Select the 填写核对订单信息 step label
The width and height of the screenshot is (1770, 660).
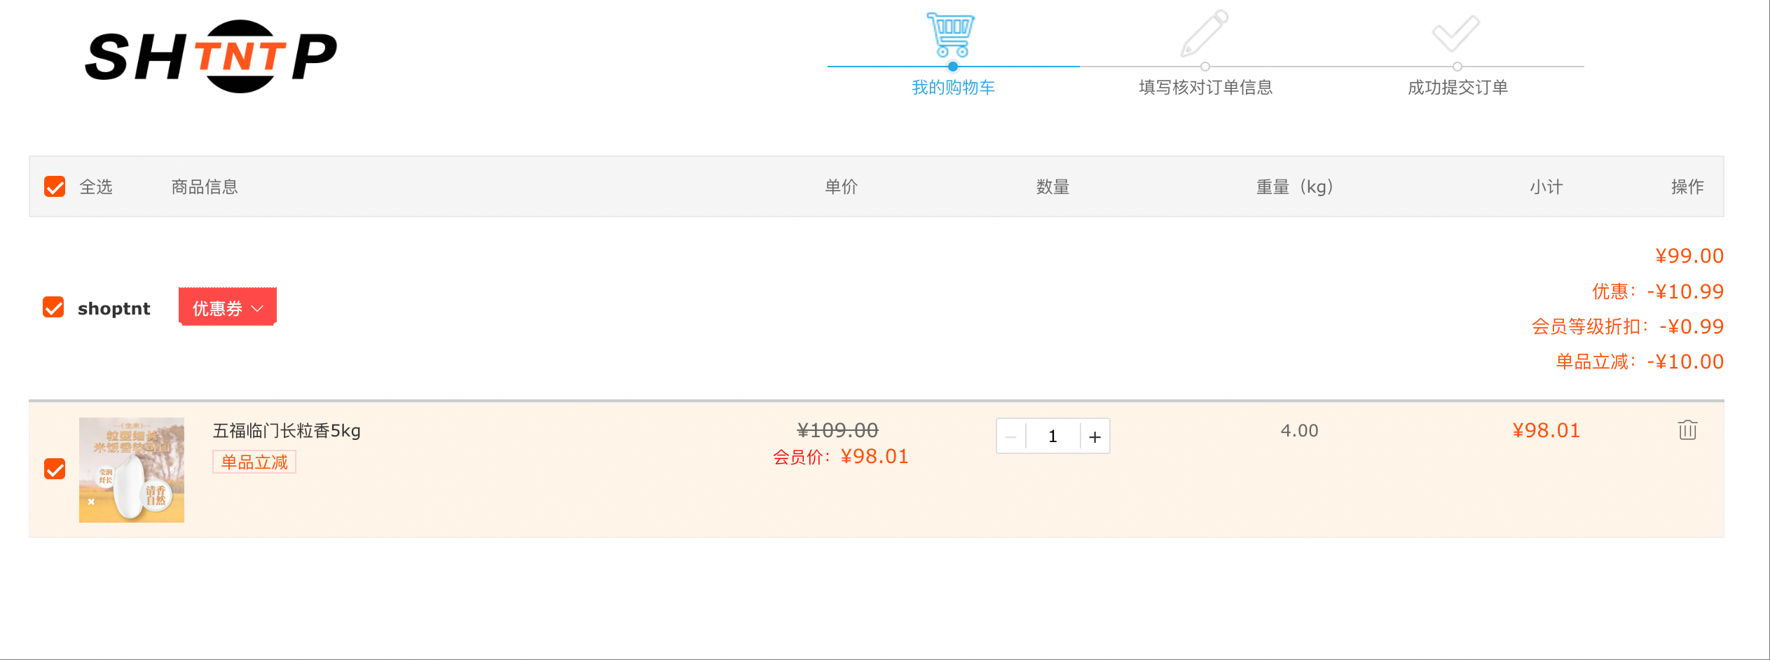tap(1205, 87)
